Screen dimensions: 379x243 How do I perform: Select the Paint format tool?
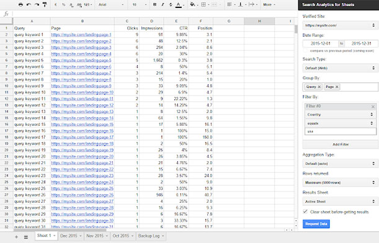tap(45, 4)
